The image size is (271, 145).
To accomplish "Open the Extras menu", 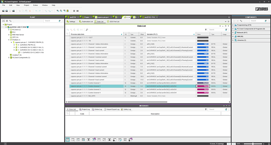I will pos(35,5).
